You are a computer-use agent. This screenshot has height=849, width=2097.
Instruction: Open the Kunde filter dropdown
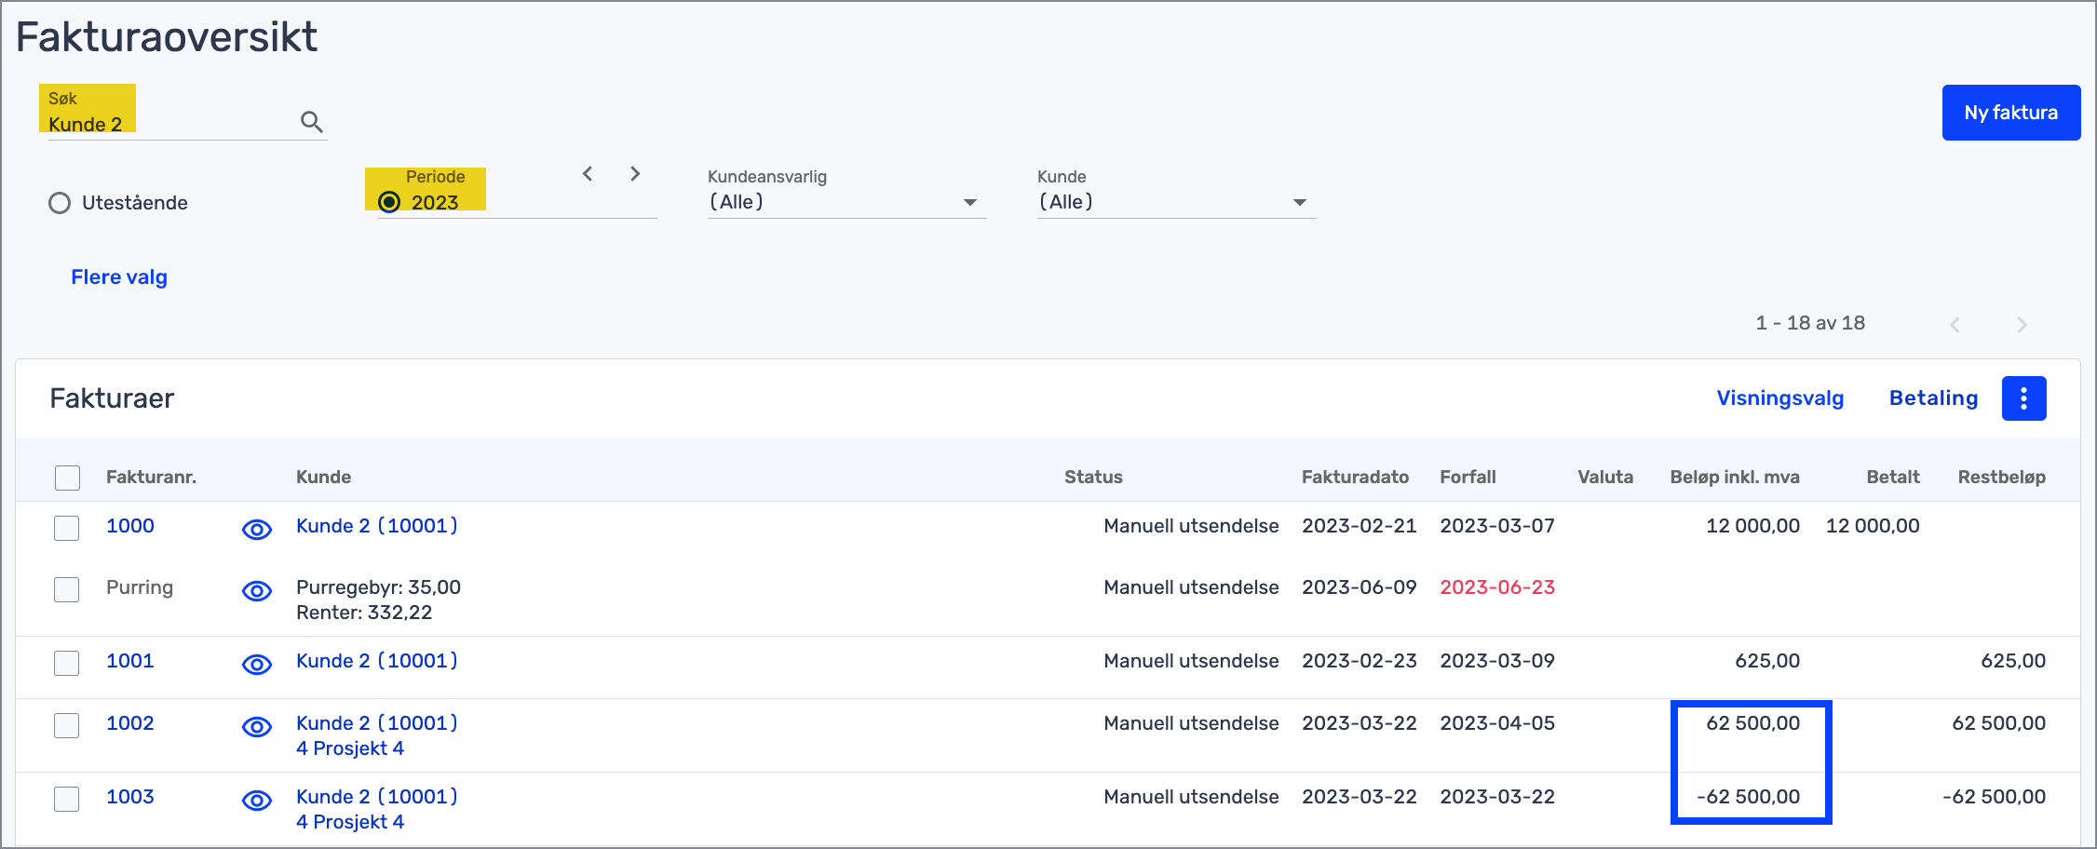point(1176,202)
